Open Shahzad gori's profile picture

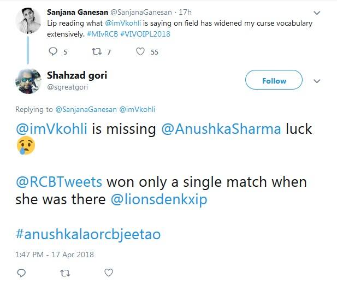coord(28,81)
